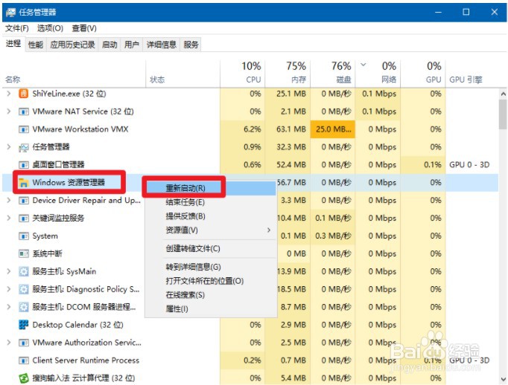Choose 打开文件所在的位置(O) option
Viewport: 508px width, 385px height.
[x=211, y=281]
